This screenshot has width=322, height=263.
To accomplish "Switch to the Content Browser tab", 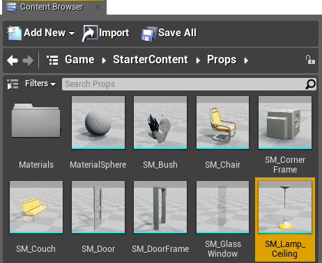I will 54,7.
